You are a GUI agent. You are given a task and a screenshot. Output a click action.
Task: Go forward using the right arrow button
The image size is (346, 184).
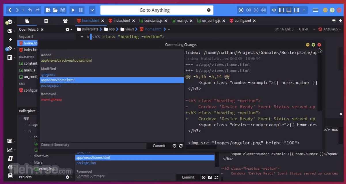point(17,10)
